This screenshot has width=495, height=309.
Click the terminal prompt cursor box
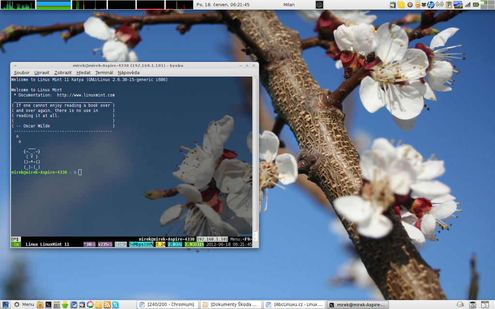tap(80, 172)
